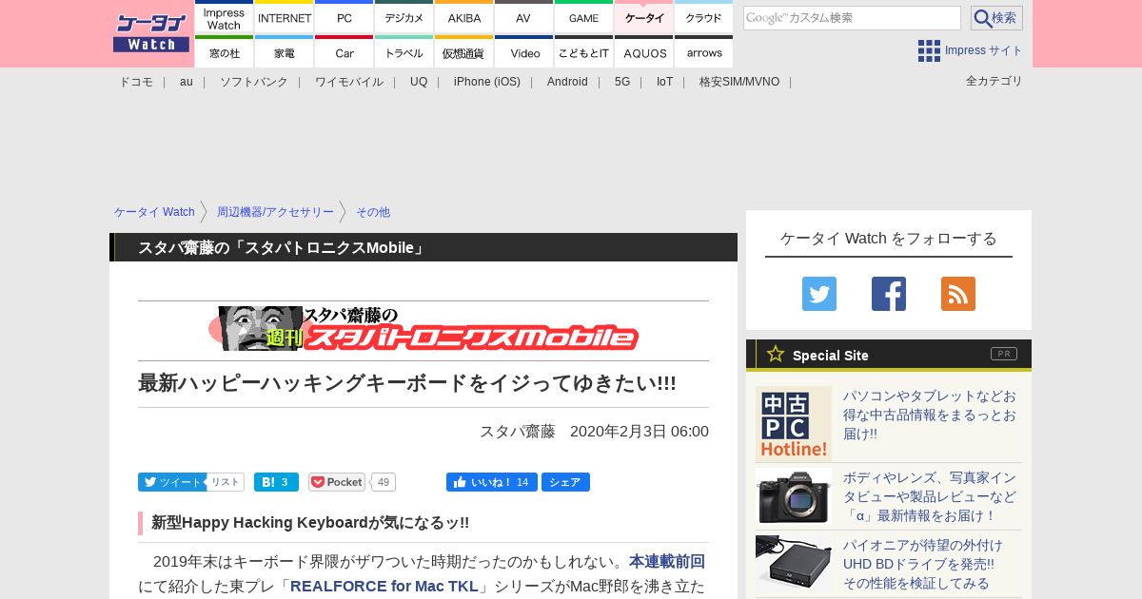
Task: Click the Facebook シェア button
Action: (565, 482)
